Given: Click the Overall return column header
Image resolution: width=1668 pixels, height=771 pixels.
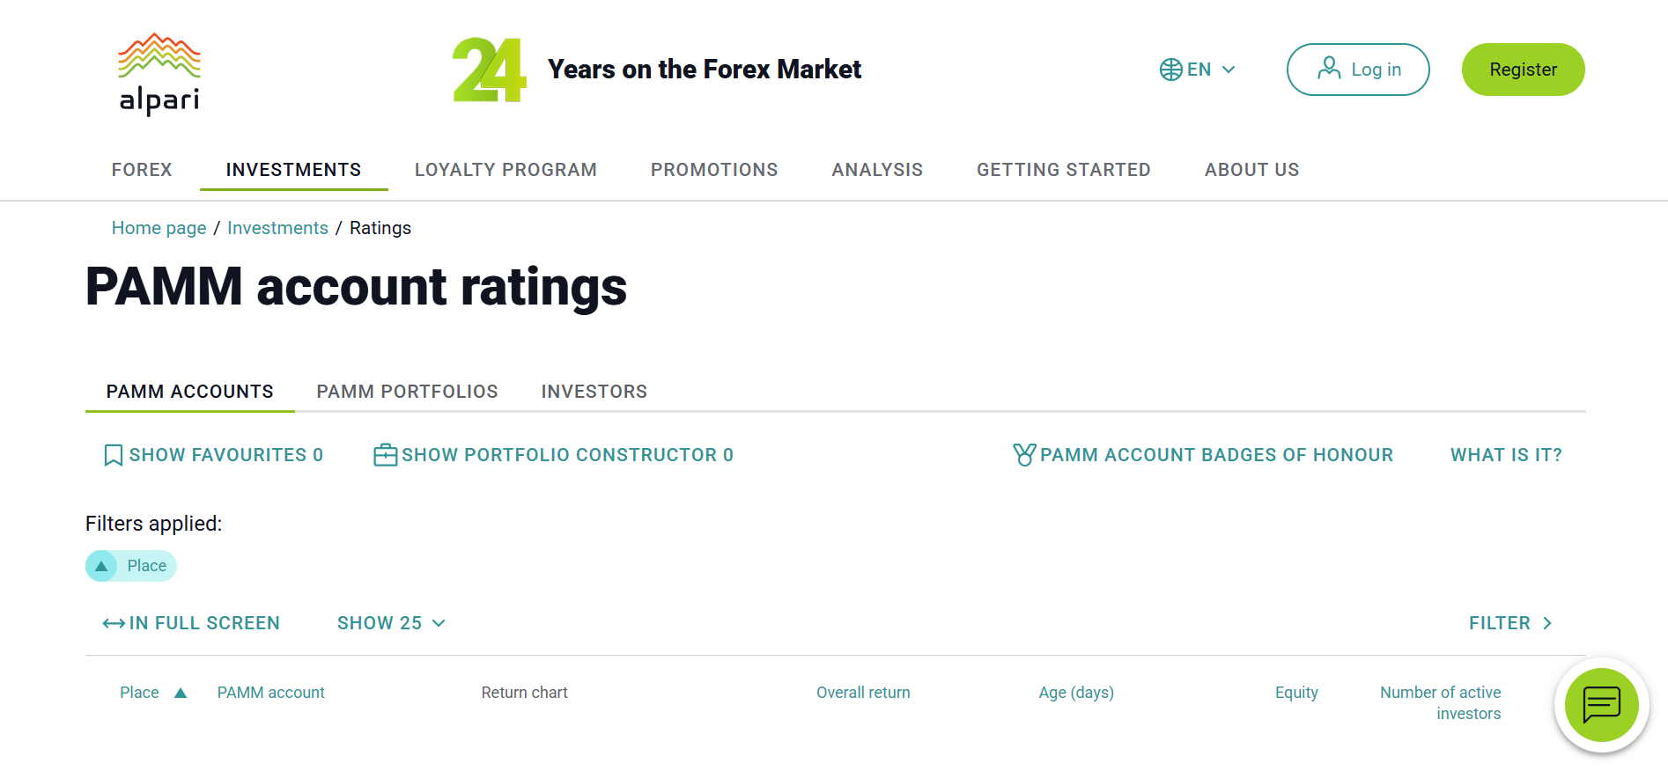Looking at the screenshot, I should [863, 693].
